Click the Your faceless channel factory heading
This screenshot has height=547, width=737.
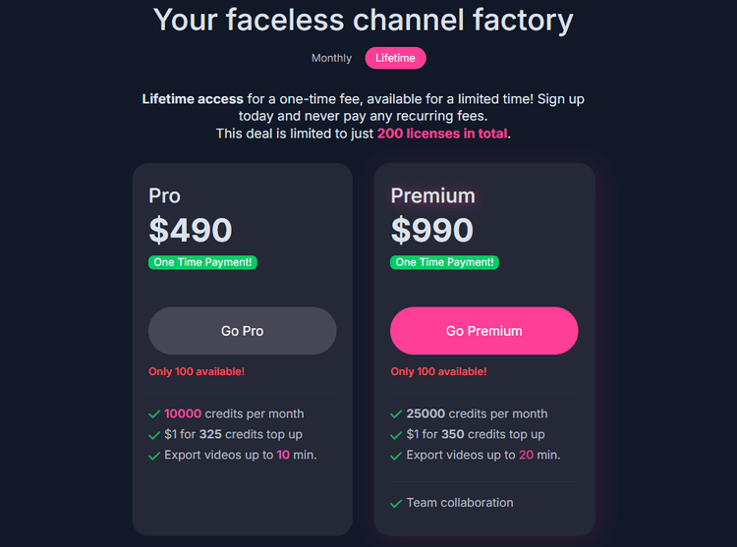click(x=364, y=19)
